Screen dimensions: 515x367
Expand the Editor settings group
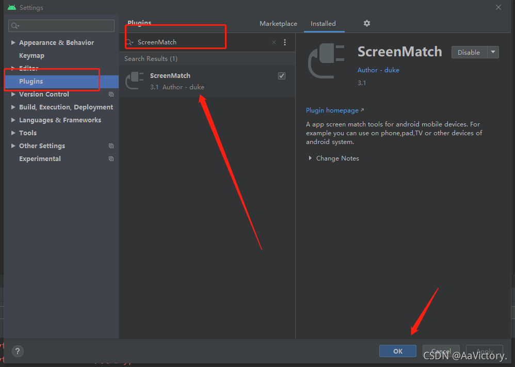point(13,68)
